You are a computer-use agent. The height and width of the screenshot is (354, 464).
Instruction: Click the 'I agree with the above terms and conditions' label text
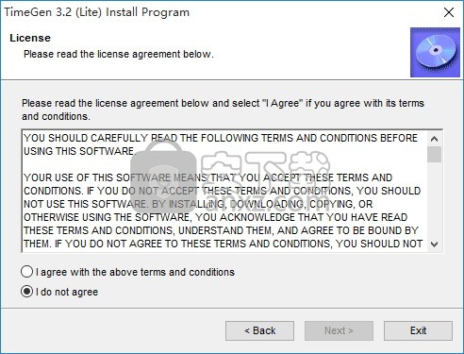click(136, 272)
